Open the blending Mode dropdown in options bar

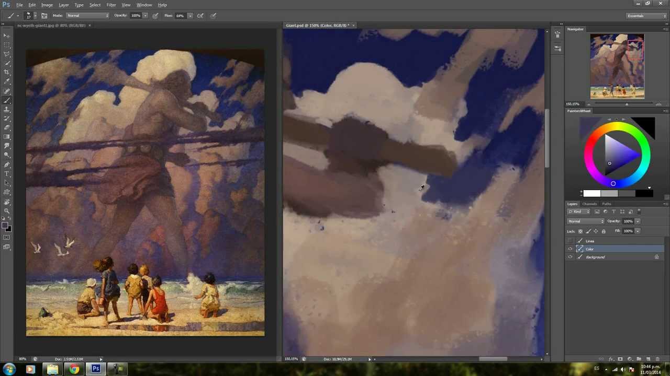click(87, 16)
